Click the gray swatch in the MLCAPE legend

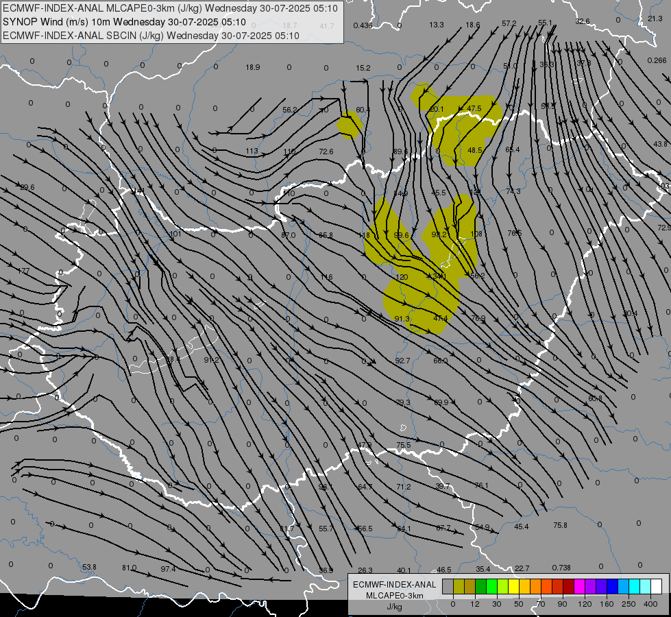pos(448,586)
